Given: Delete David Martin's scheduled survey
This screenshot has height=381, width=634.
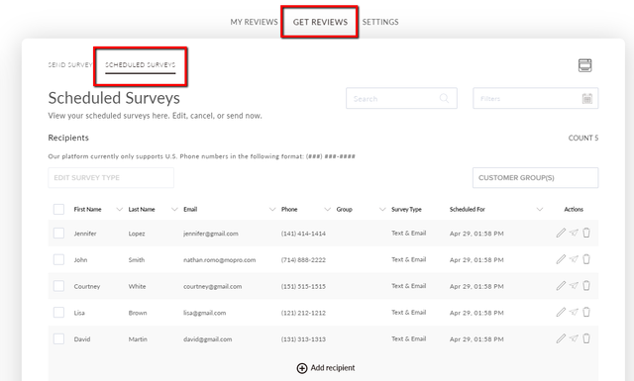Looking at the screenshot, I should (586, 338).
